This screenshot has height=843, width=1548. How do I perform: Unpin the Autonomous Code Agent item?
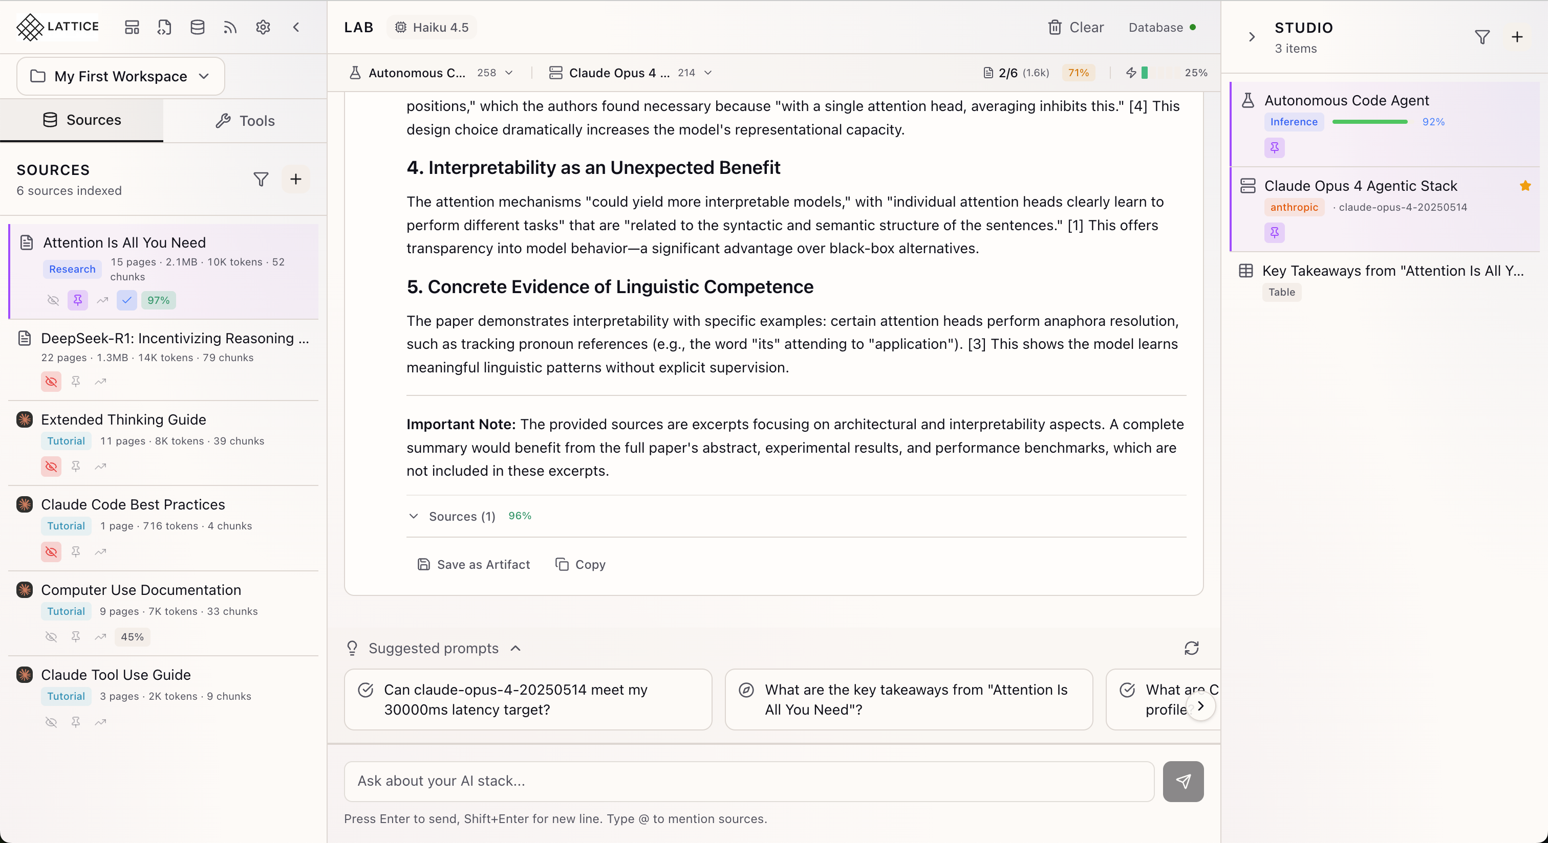pyautogui.click(x=1274, y=147)
